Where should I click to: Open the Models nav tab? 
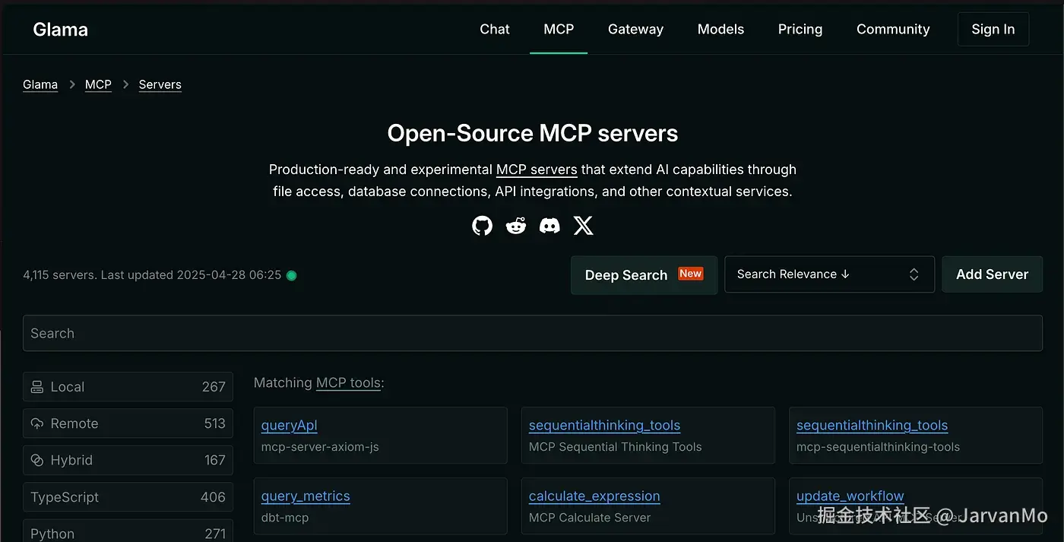click(720, 29)
